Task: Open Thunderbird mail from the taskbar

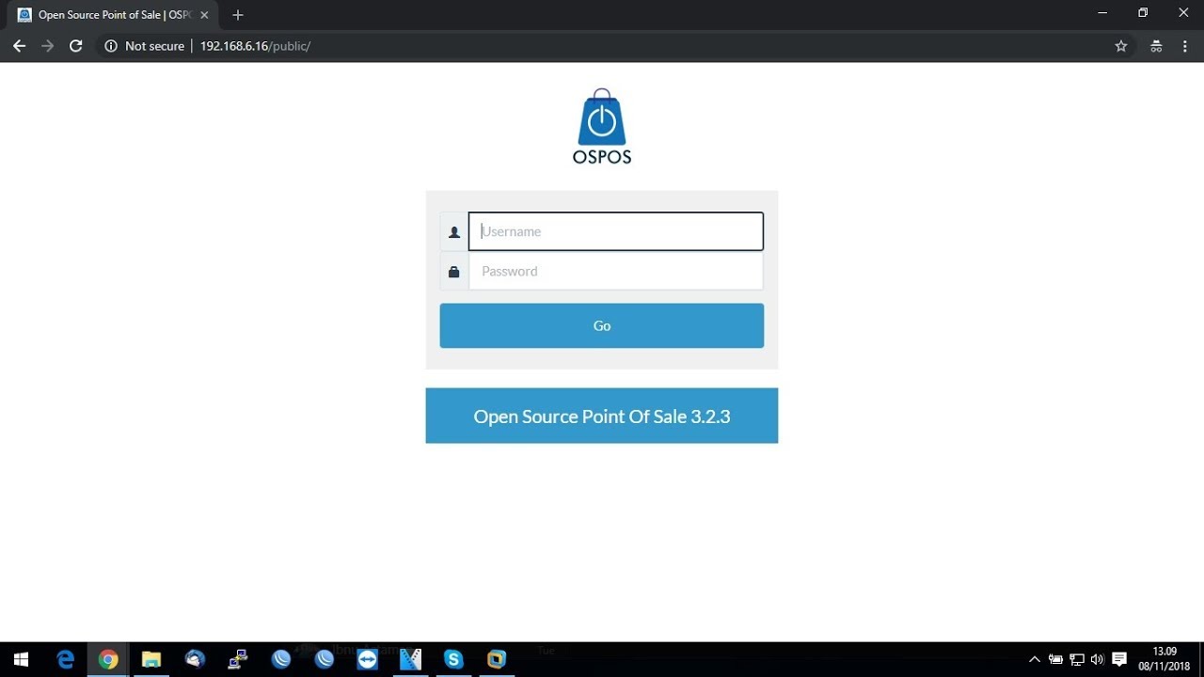Action: tap(195, 659)
